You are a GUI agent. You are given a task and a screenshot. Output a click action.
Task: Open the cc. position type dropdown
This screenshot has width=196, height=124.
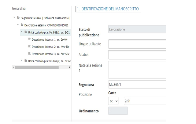click(113, 101)
